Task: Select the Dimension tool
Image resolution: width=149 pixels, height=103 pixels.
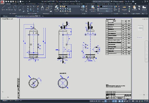Action: (47, 8)
